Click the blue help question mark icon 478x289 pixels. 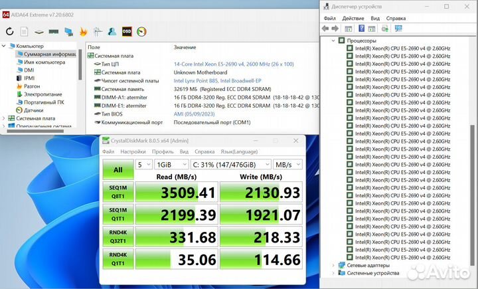pos(361,29)
